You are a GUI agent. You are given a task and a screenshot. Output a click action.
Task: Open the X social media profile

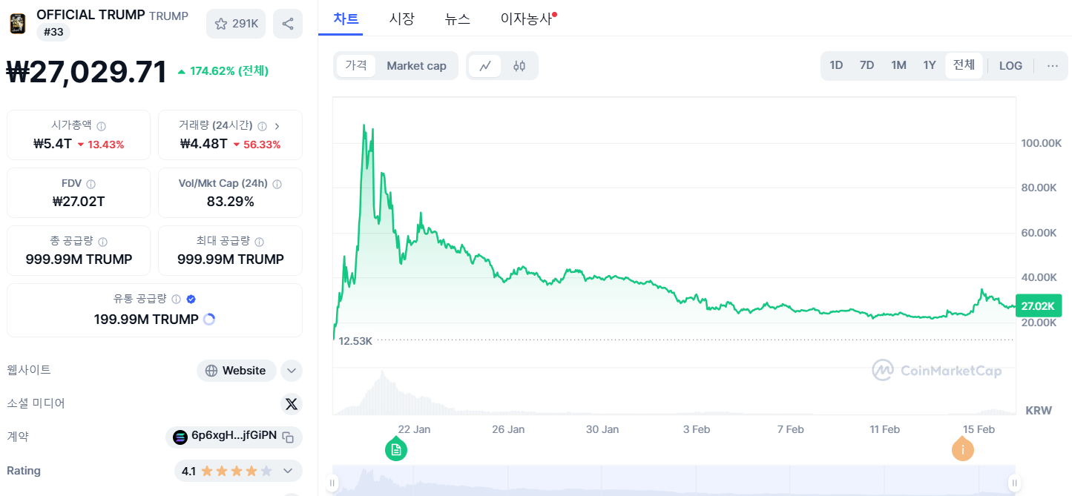pyautogui.click(x=291, y=403)
